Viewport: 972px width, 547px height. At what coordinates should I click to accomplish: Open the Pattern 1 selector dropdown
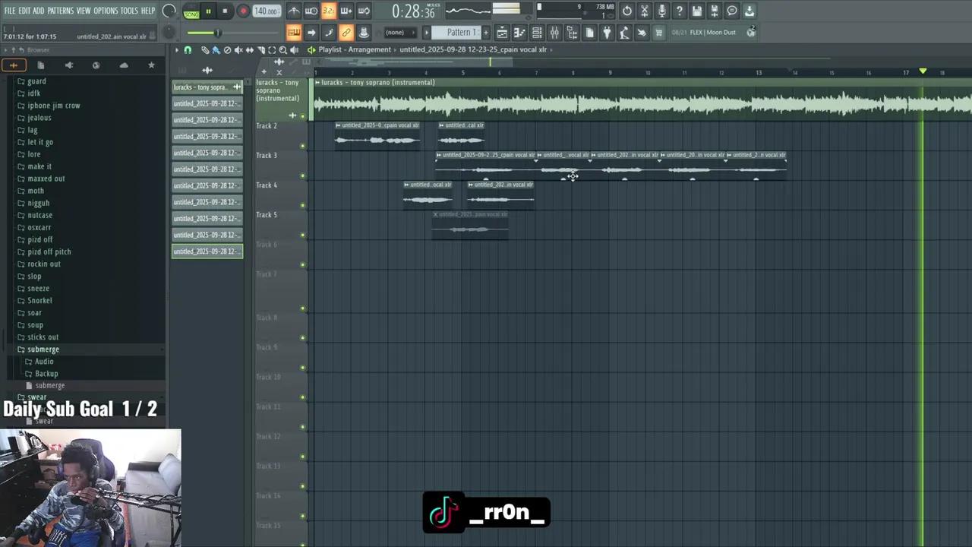[x=459, y=33]
